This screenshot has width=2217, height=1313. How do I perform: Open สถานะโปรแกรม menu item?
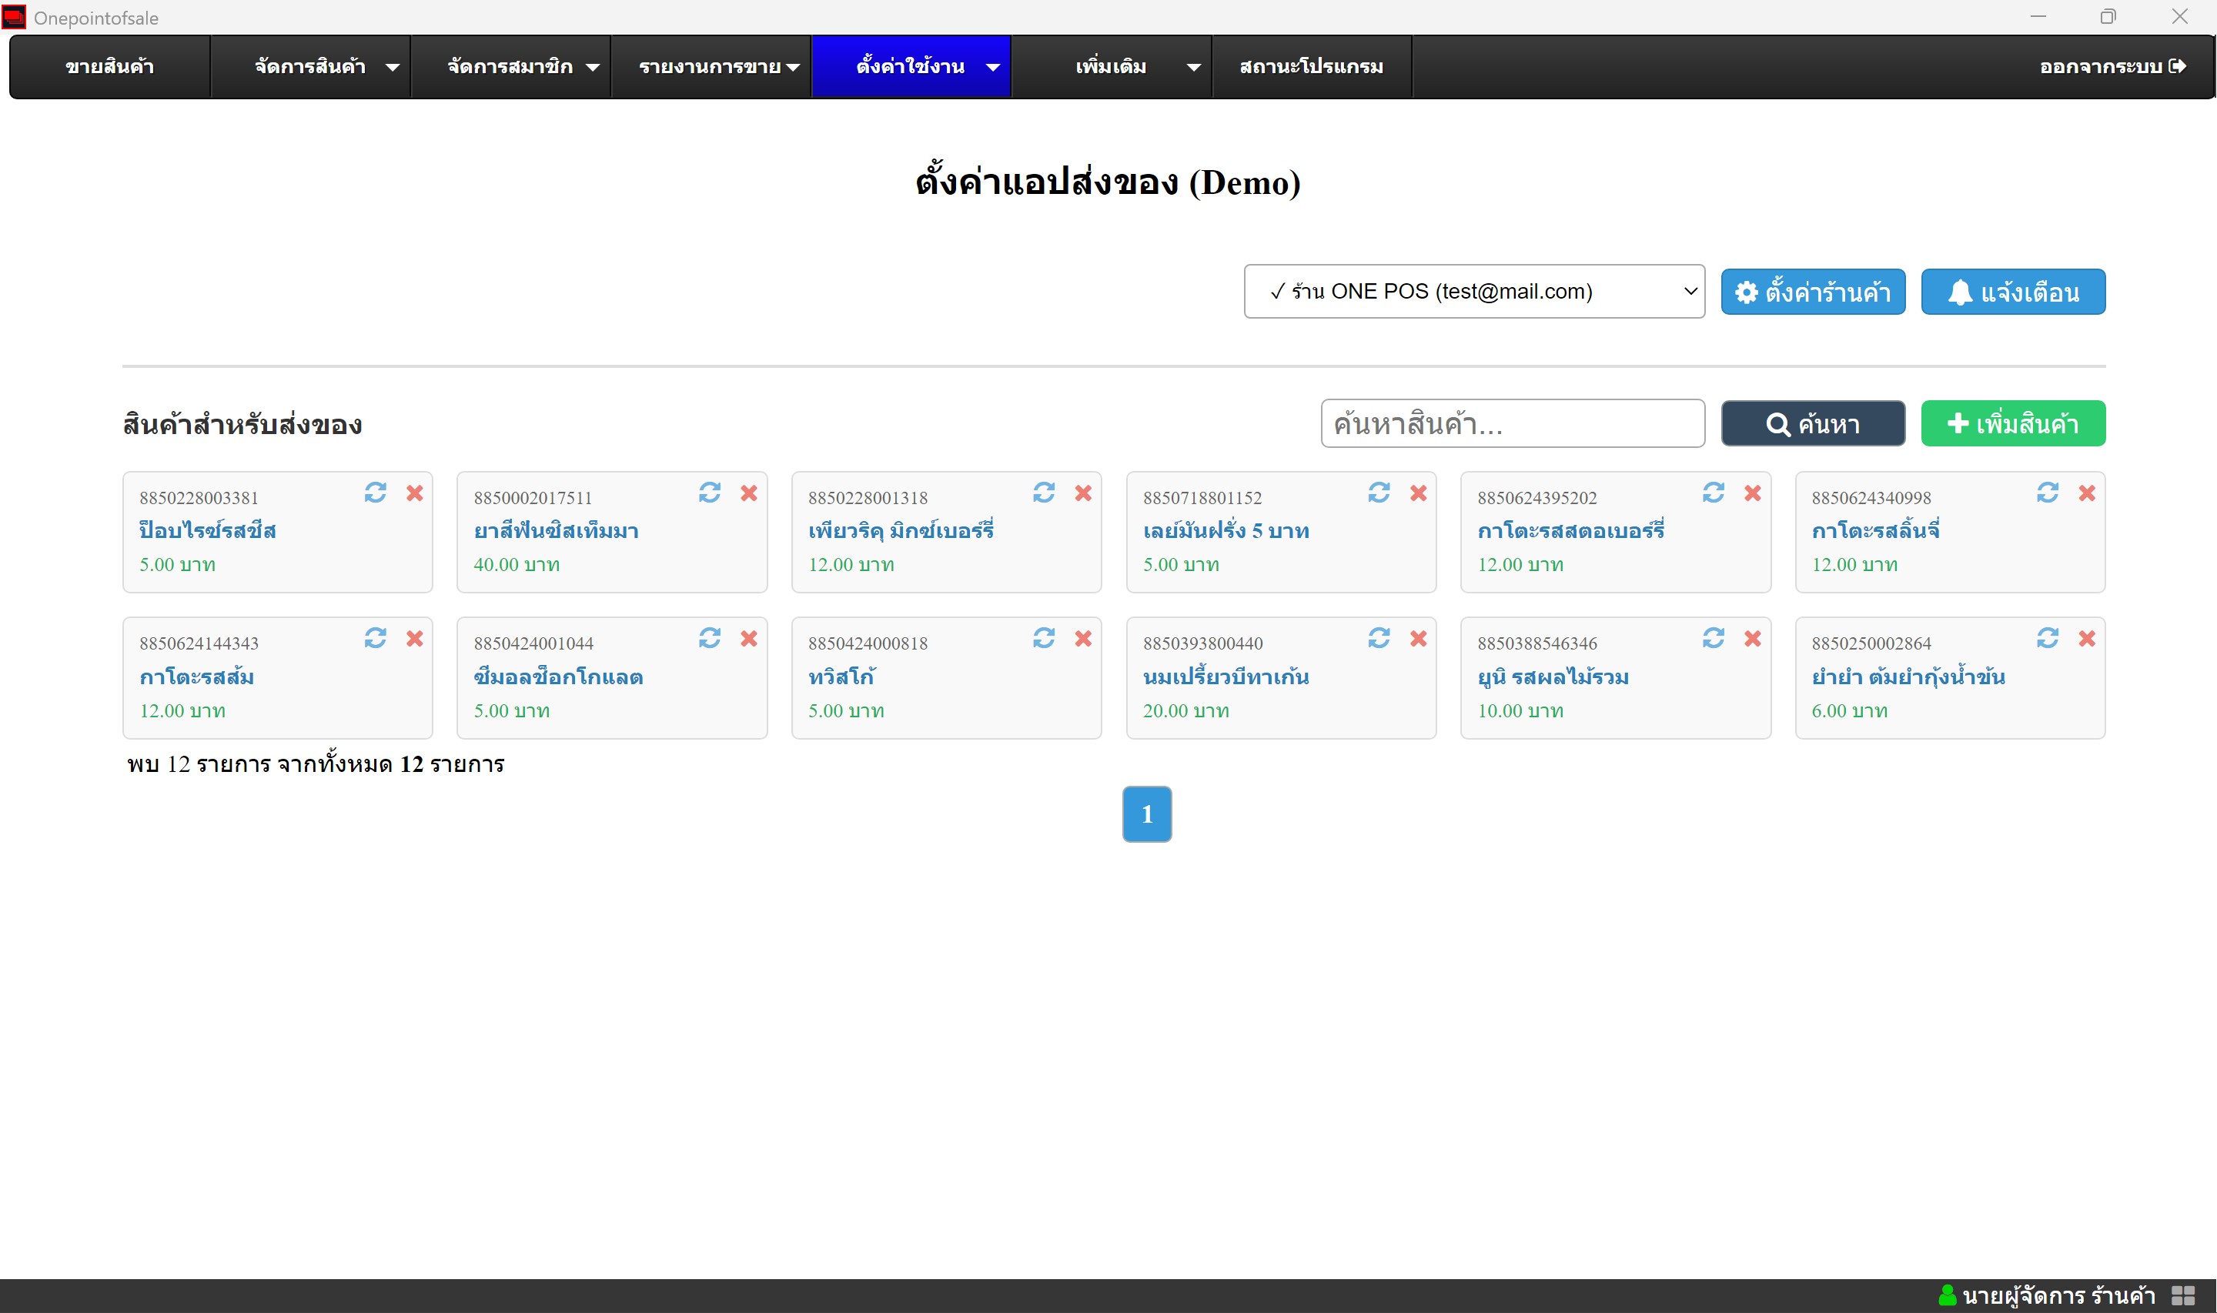[x=1311, y=67]
